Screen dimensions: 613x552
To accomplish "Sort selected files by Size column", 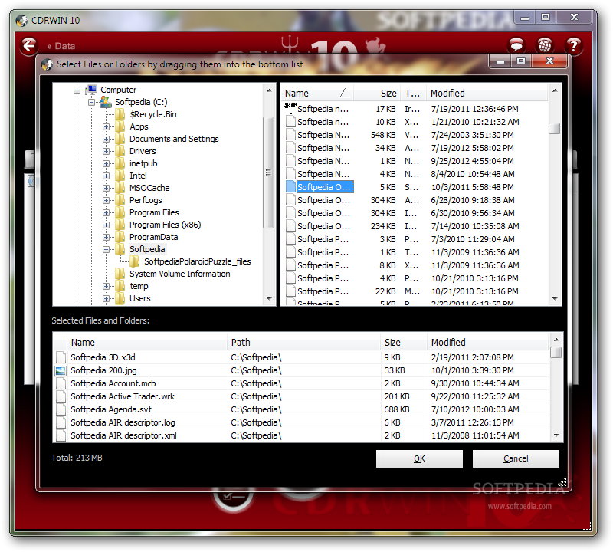I will click(404, 342).
